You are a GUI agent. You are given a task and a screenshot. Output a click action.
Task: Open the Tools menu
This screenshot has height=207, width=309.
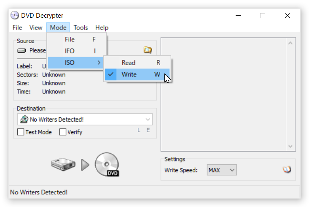click(81, 27)
